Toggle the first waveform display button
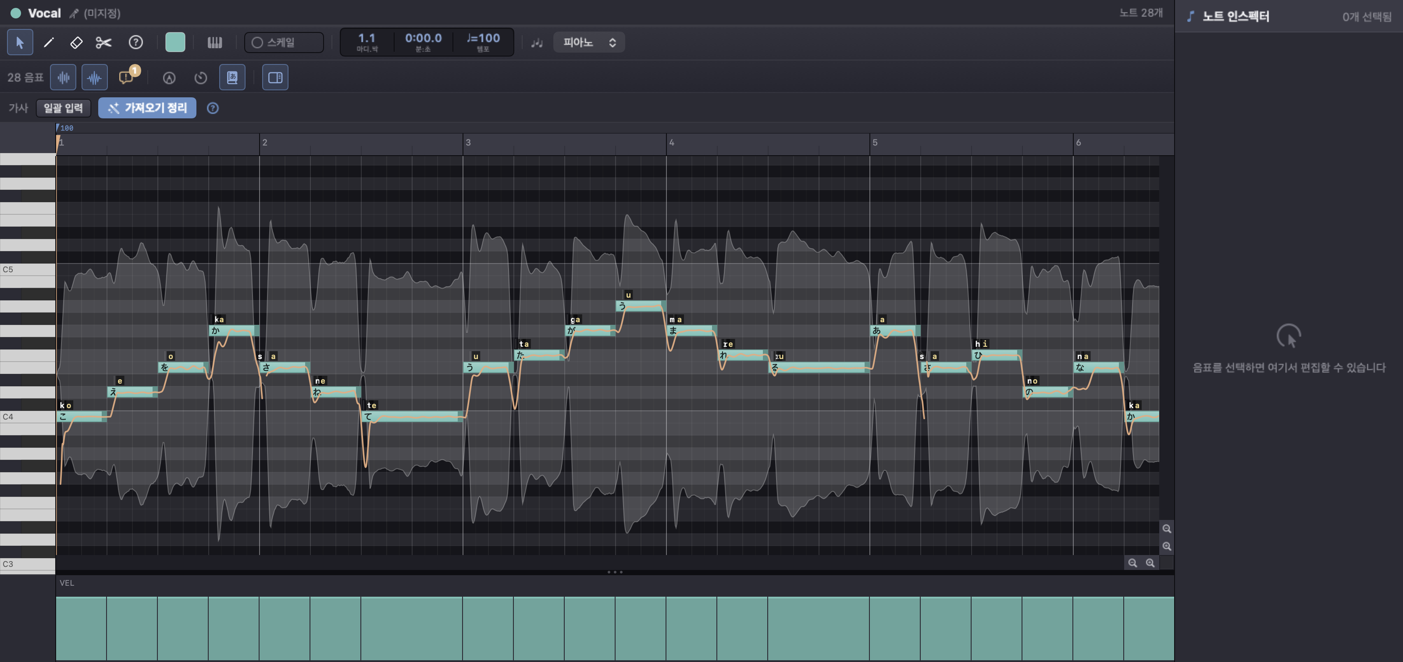Image resolution: width=1403 pixels, height=662 pixels. 63,77
